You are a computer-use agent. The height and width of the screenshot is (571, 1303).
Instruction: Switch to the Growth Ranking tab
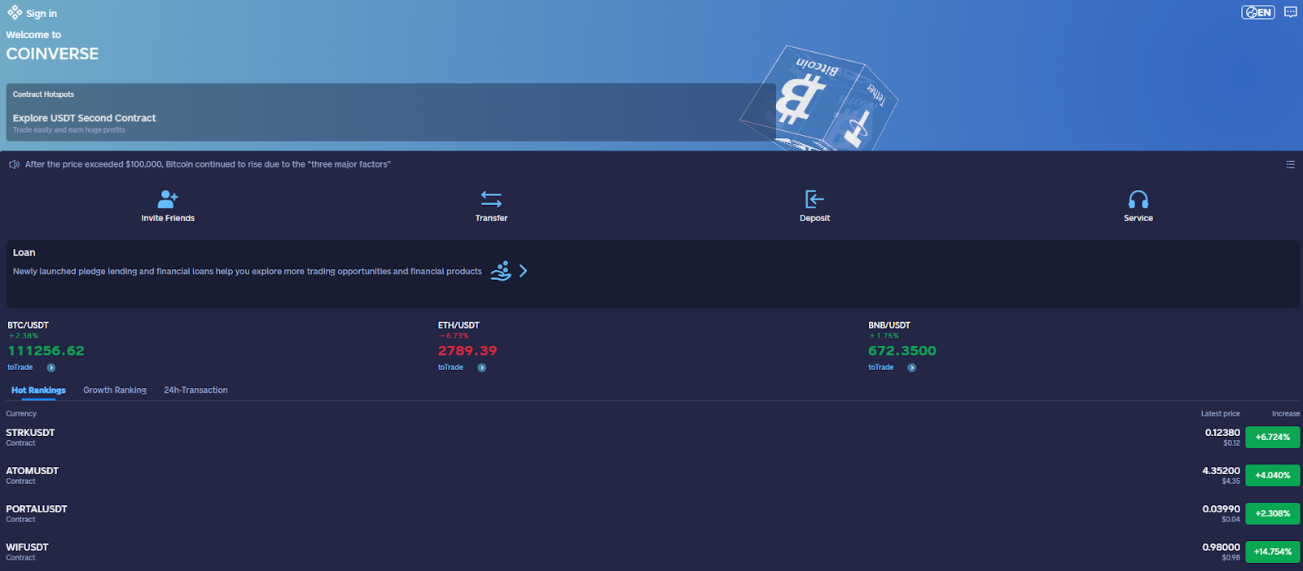click(115, 390)
